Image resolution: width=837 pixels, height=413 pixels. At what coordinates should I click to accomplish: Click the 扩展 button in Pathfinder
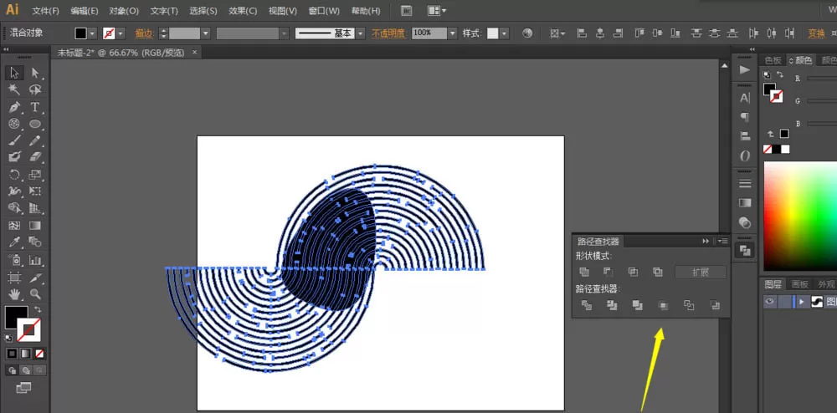[701, 273]
